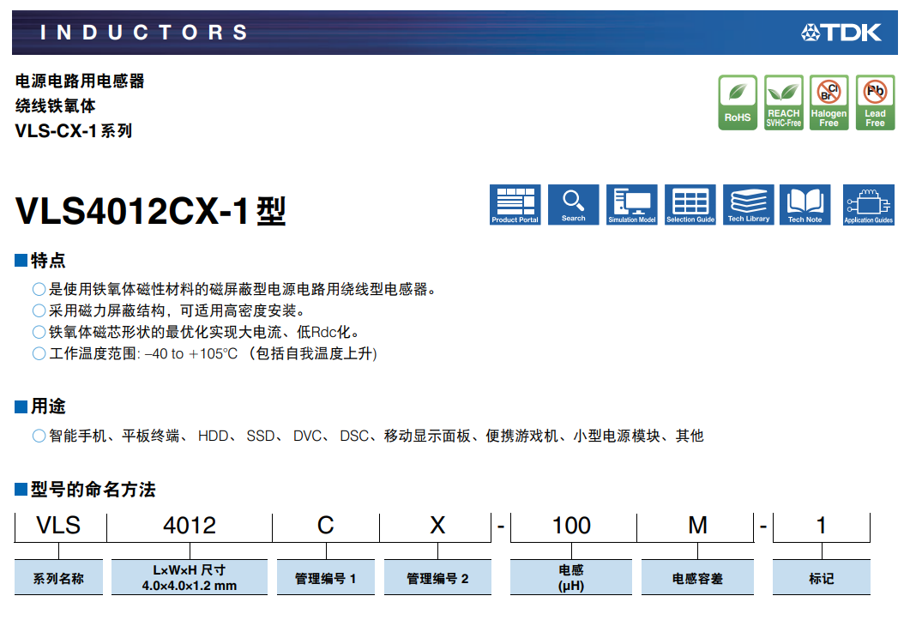Click the final 1 part-number segment

(822, 526)
